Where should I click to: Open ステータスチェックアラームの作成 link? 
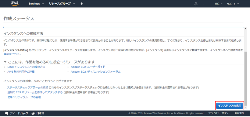pos(27,88)
